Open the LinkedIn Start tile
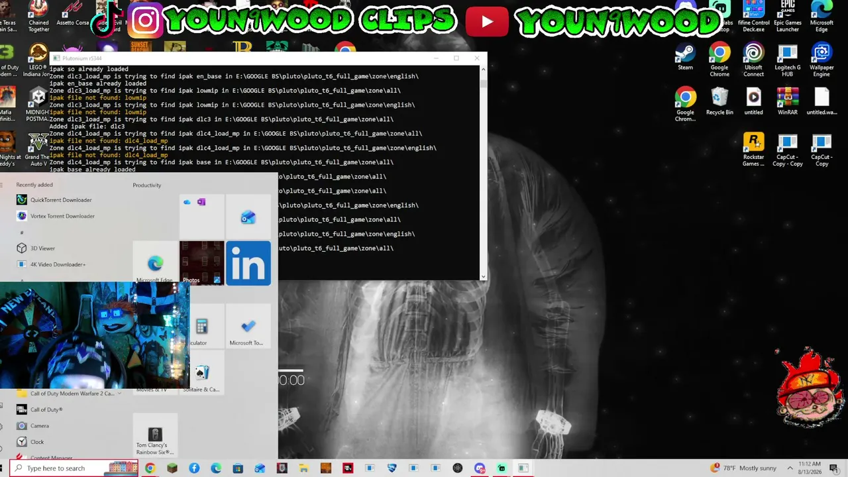This screenshot has width=848, height=477. (x=248, y=263)
